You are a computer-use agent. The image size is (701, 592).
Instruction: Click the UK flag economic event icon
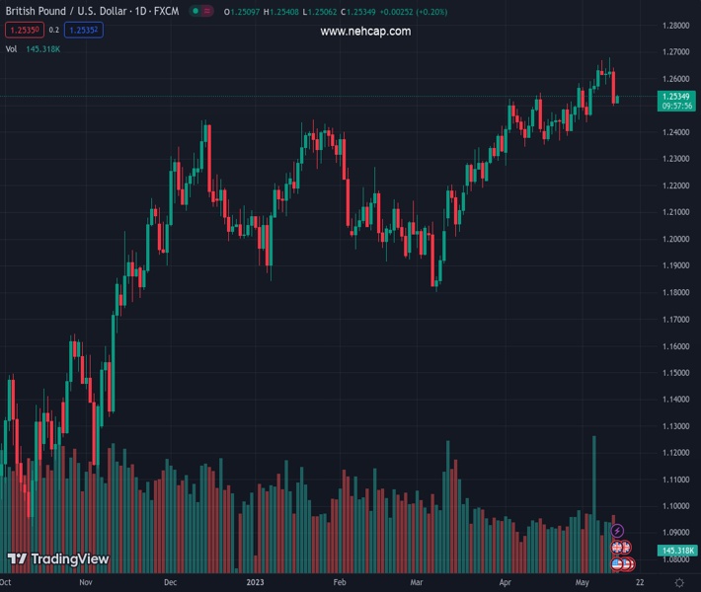pos(618,548)
